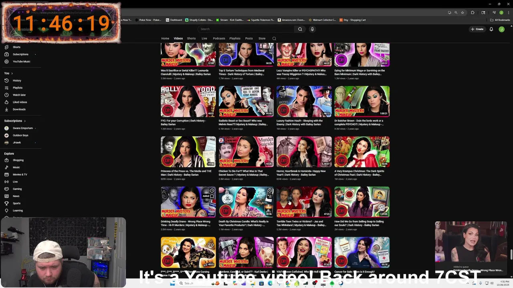The width and height of the screenshot is (513, 288).
Task: Open the Explore Live entry in sidebar
Action: [x=15, y=182]
